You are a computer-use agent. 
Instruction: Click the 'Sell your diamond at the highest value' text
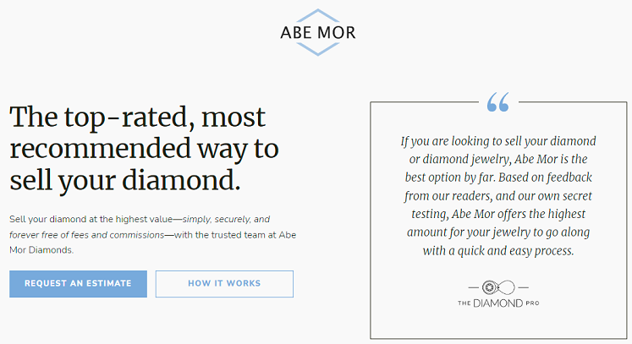point(91,219)
